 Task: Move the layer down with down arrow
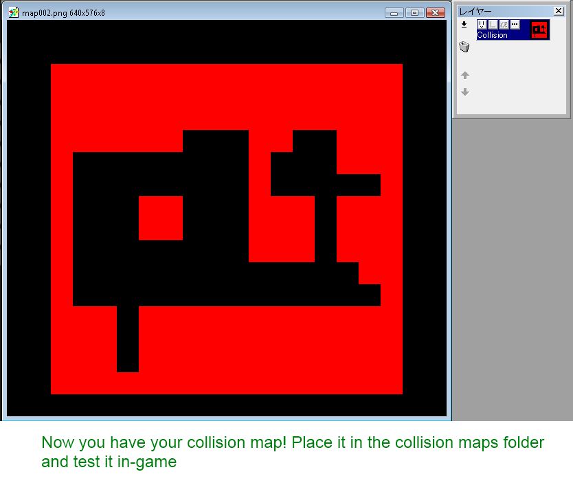(465, 92)
